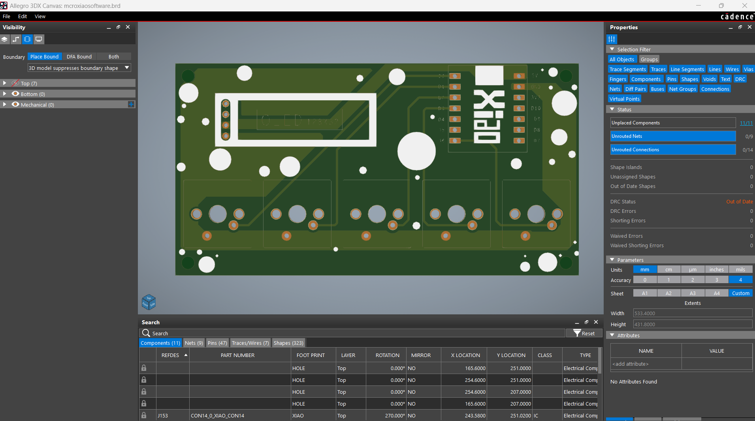Open the Edit menu

click(x=23, y=16)
